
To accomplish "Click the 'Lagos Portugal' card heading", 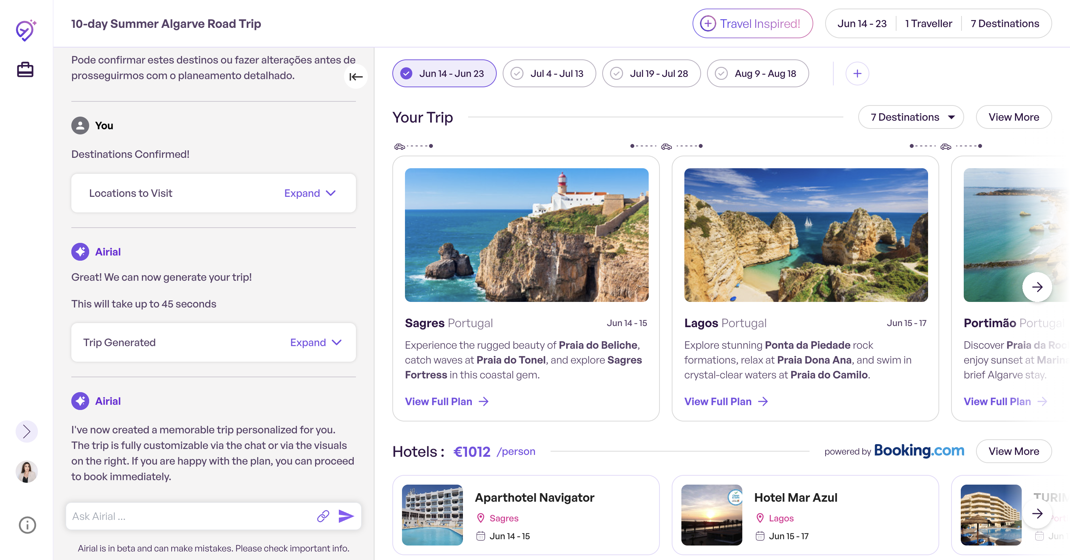I will tap(725, 323).
